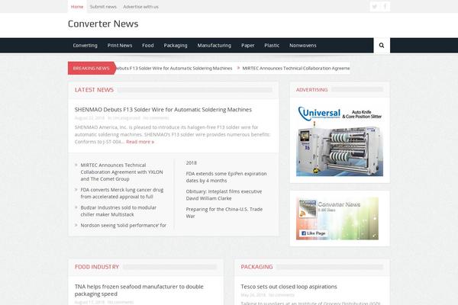Open Preparing for China-U.S. Trade War

[224, 213]
